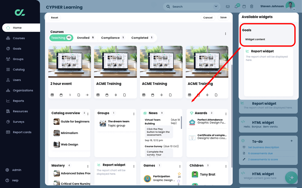The image size is (302, 188).
Task: Open the 2 hour event course thumbnail
Action: (69, 62)
